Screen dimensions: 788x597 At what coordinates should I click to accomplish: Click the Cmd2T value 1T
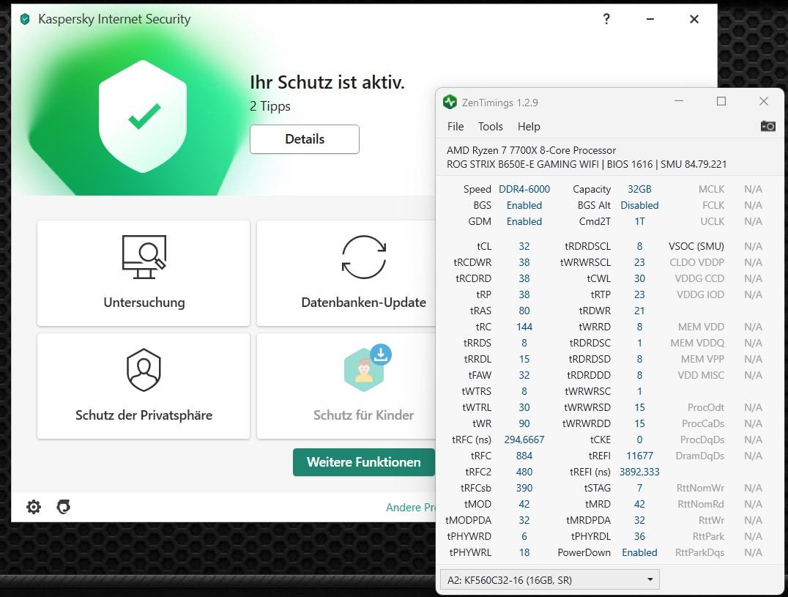[639, 221]
